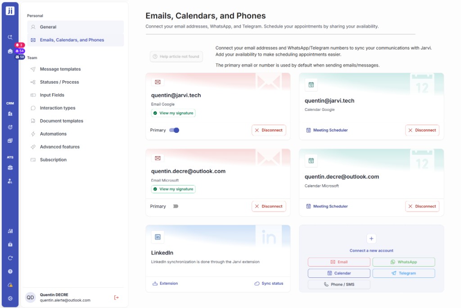Click the refresh sync icon in left rail

10,258
